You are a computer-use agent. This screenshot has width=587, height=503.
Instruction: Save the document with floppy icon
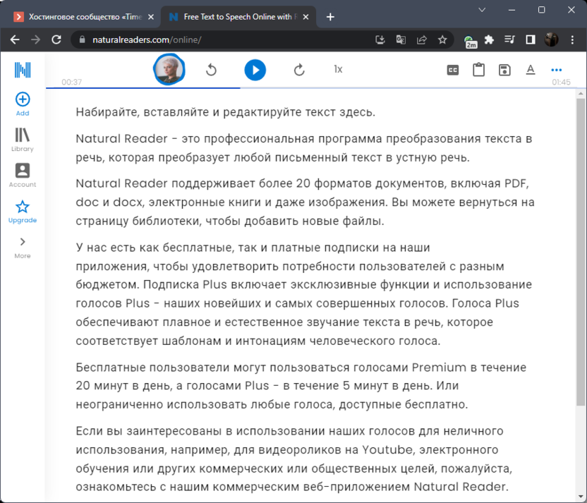point(504,70)
